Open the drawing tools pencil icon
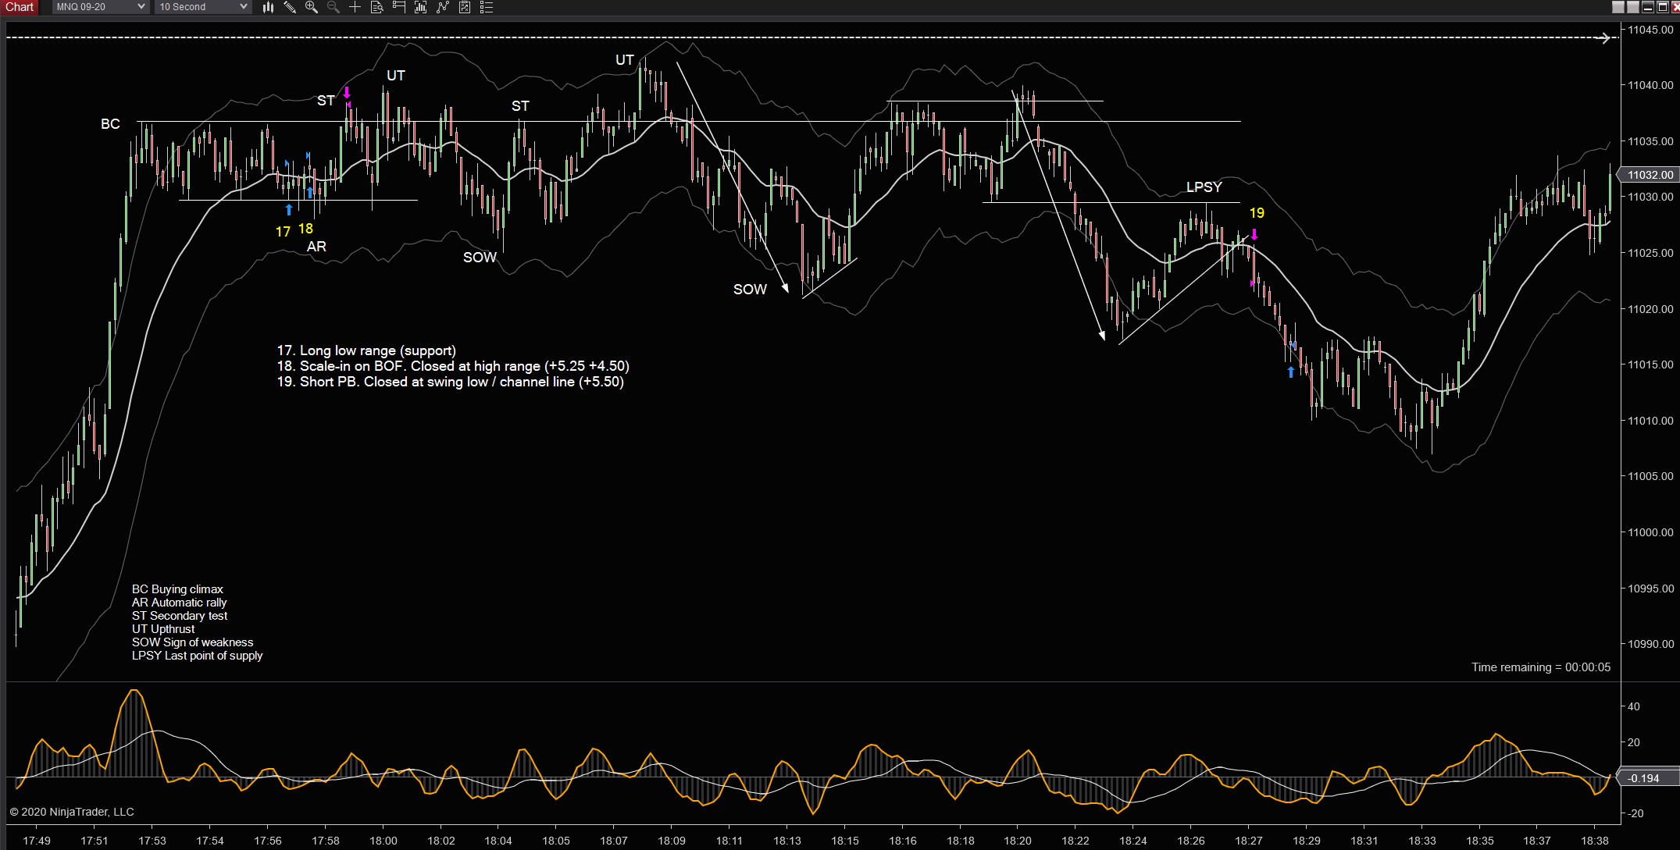This screenshot has height=850, width=1680. coord(290,7)
